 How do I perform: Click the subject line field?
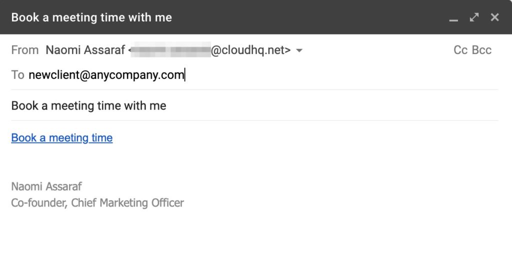click(x=254, y=106)
